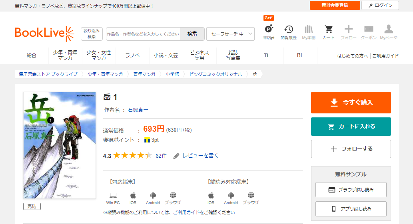Open the フォロー plus icon in header
This screenshot has width=413, height=224.
pyautogui.click(x=349, y=31)
